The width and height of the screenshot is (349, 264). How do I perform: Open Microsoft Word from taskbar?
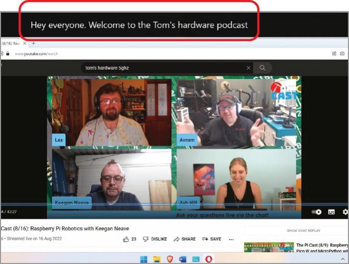click(x=183, y=259)
